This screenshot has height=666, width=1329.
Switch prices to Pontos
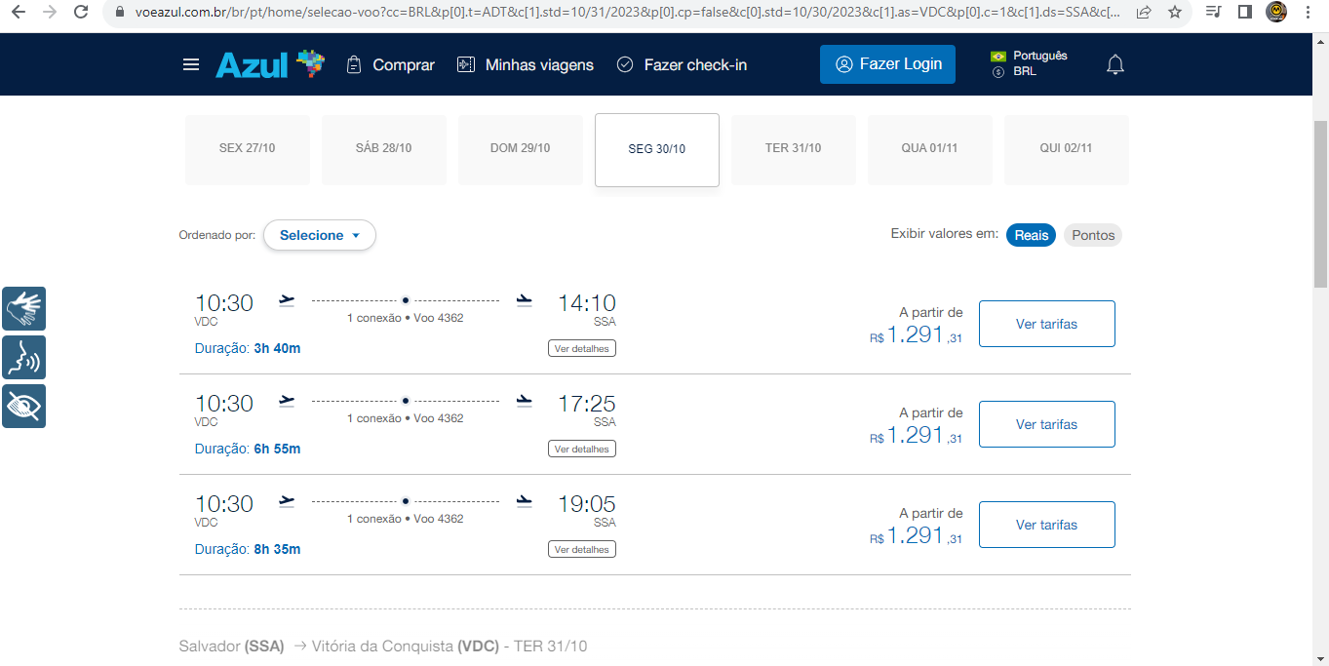tap(1093, 235)
